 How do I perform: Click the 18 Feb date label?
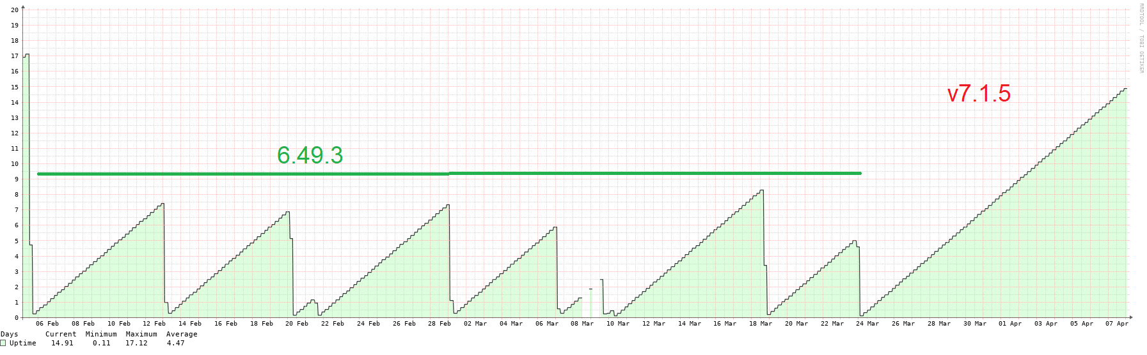(262, 324)
